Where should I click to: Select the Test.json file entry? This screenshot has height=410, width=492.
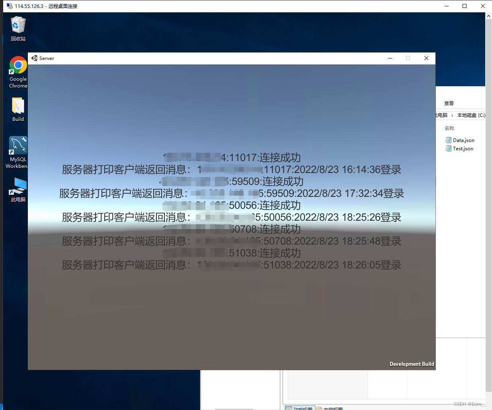(x=463, y=148)
